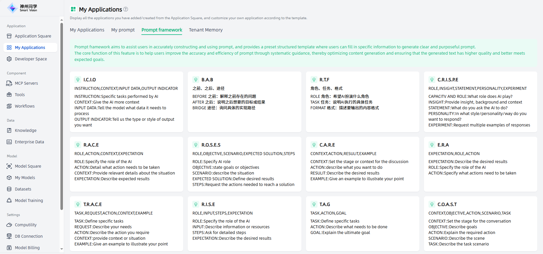Viewport: 543px width, 254px height.
Task: Click the MCP Servers sidebar icon
Action: (9, 83)
